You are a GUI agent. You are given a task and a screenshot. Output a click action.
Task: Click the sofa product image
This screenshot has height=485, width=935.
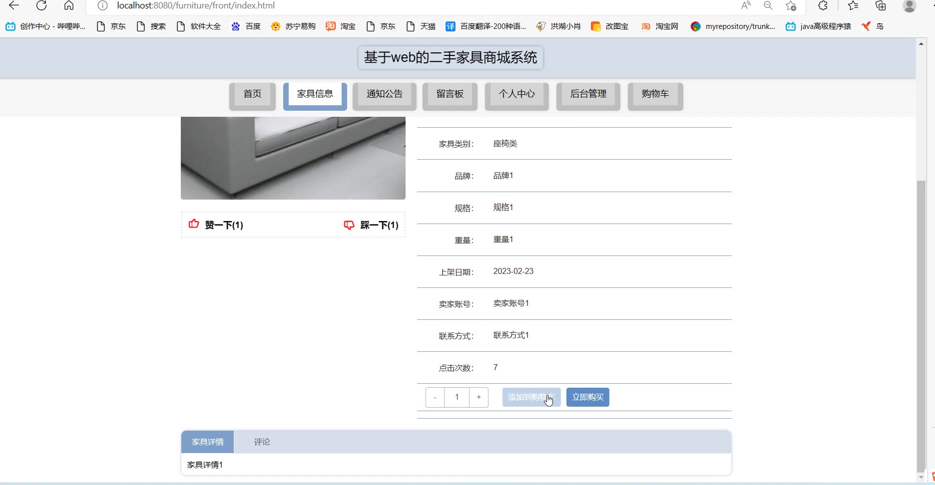click(x=293, y=158)
